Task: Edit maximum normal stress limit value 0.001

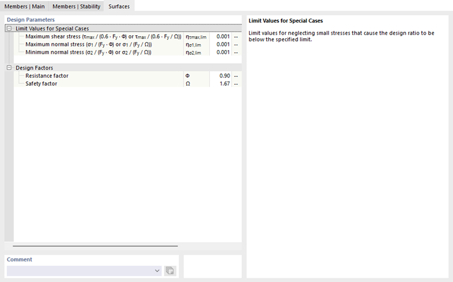Action: 221,44
